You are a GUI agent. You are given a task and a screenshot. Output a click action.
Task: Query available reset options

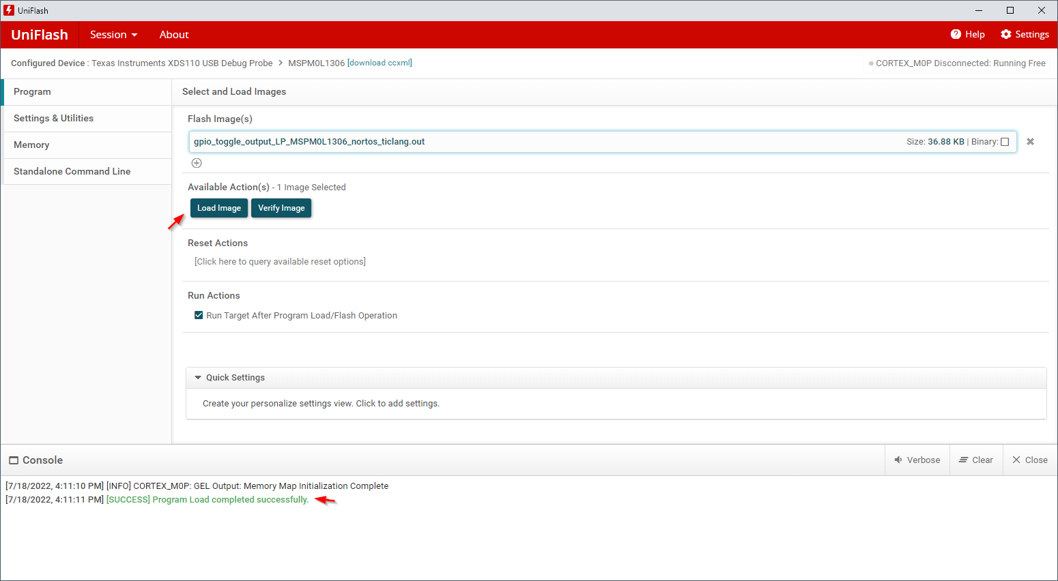(280, 262)
